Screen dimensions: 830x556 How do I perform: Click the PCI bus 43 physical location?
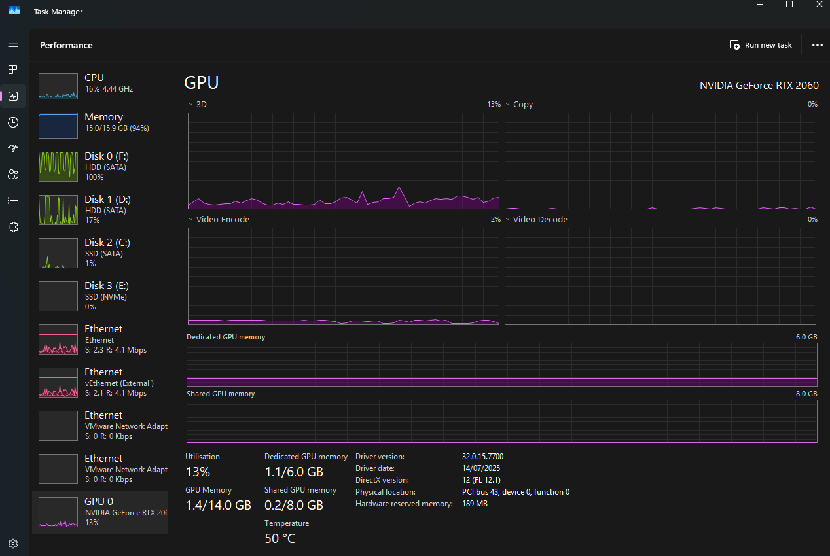(x=516, y=492)
